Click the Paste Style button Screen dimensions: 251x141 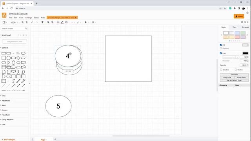pyautogui.click(x=241, y=78)
